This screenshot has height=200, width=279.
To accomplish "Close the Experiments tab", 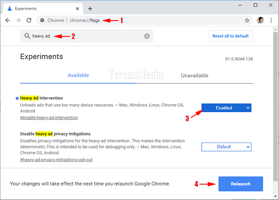I will [x=77, y=9].
